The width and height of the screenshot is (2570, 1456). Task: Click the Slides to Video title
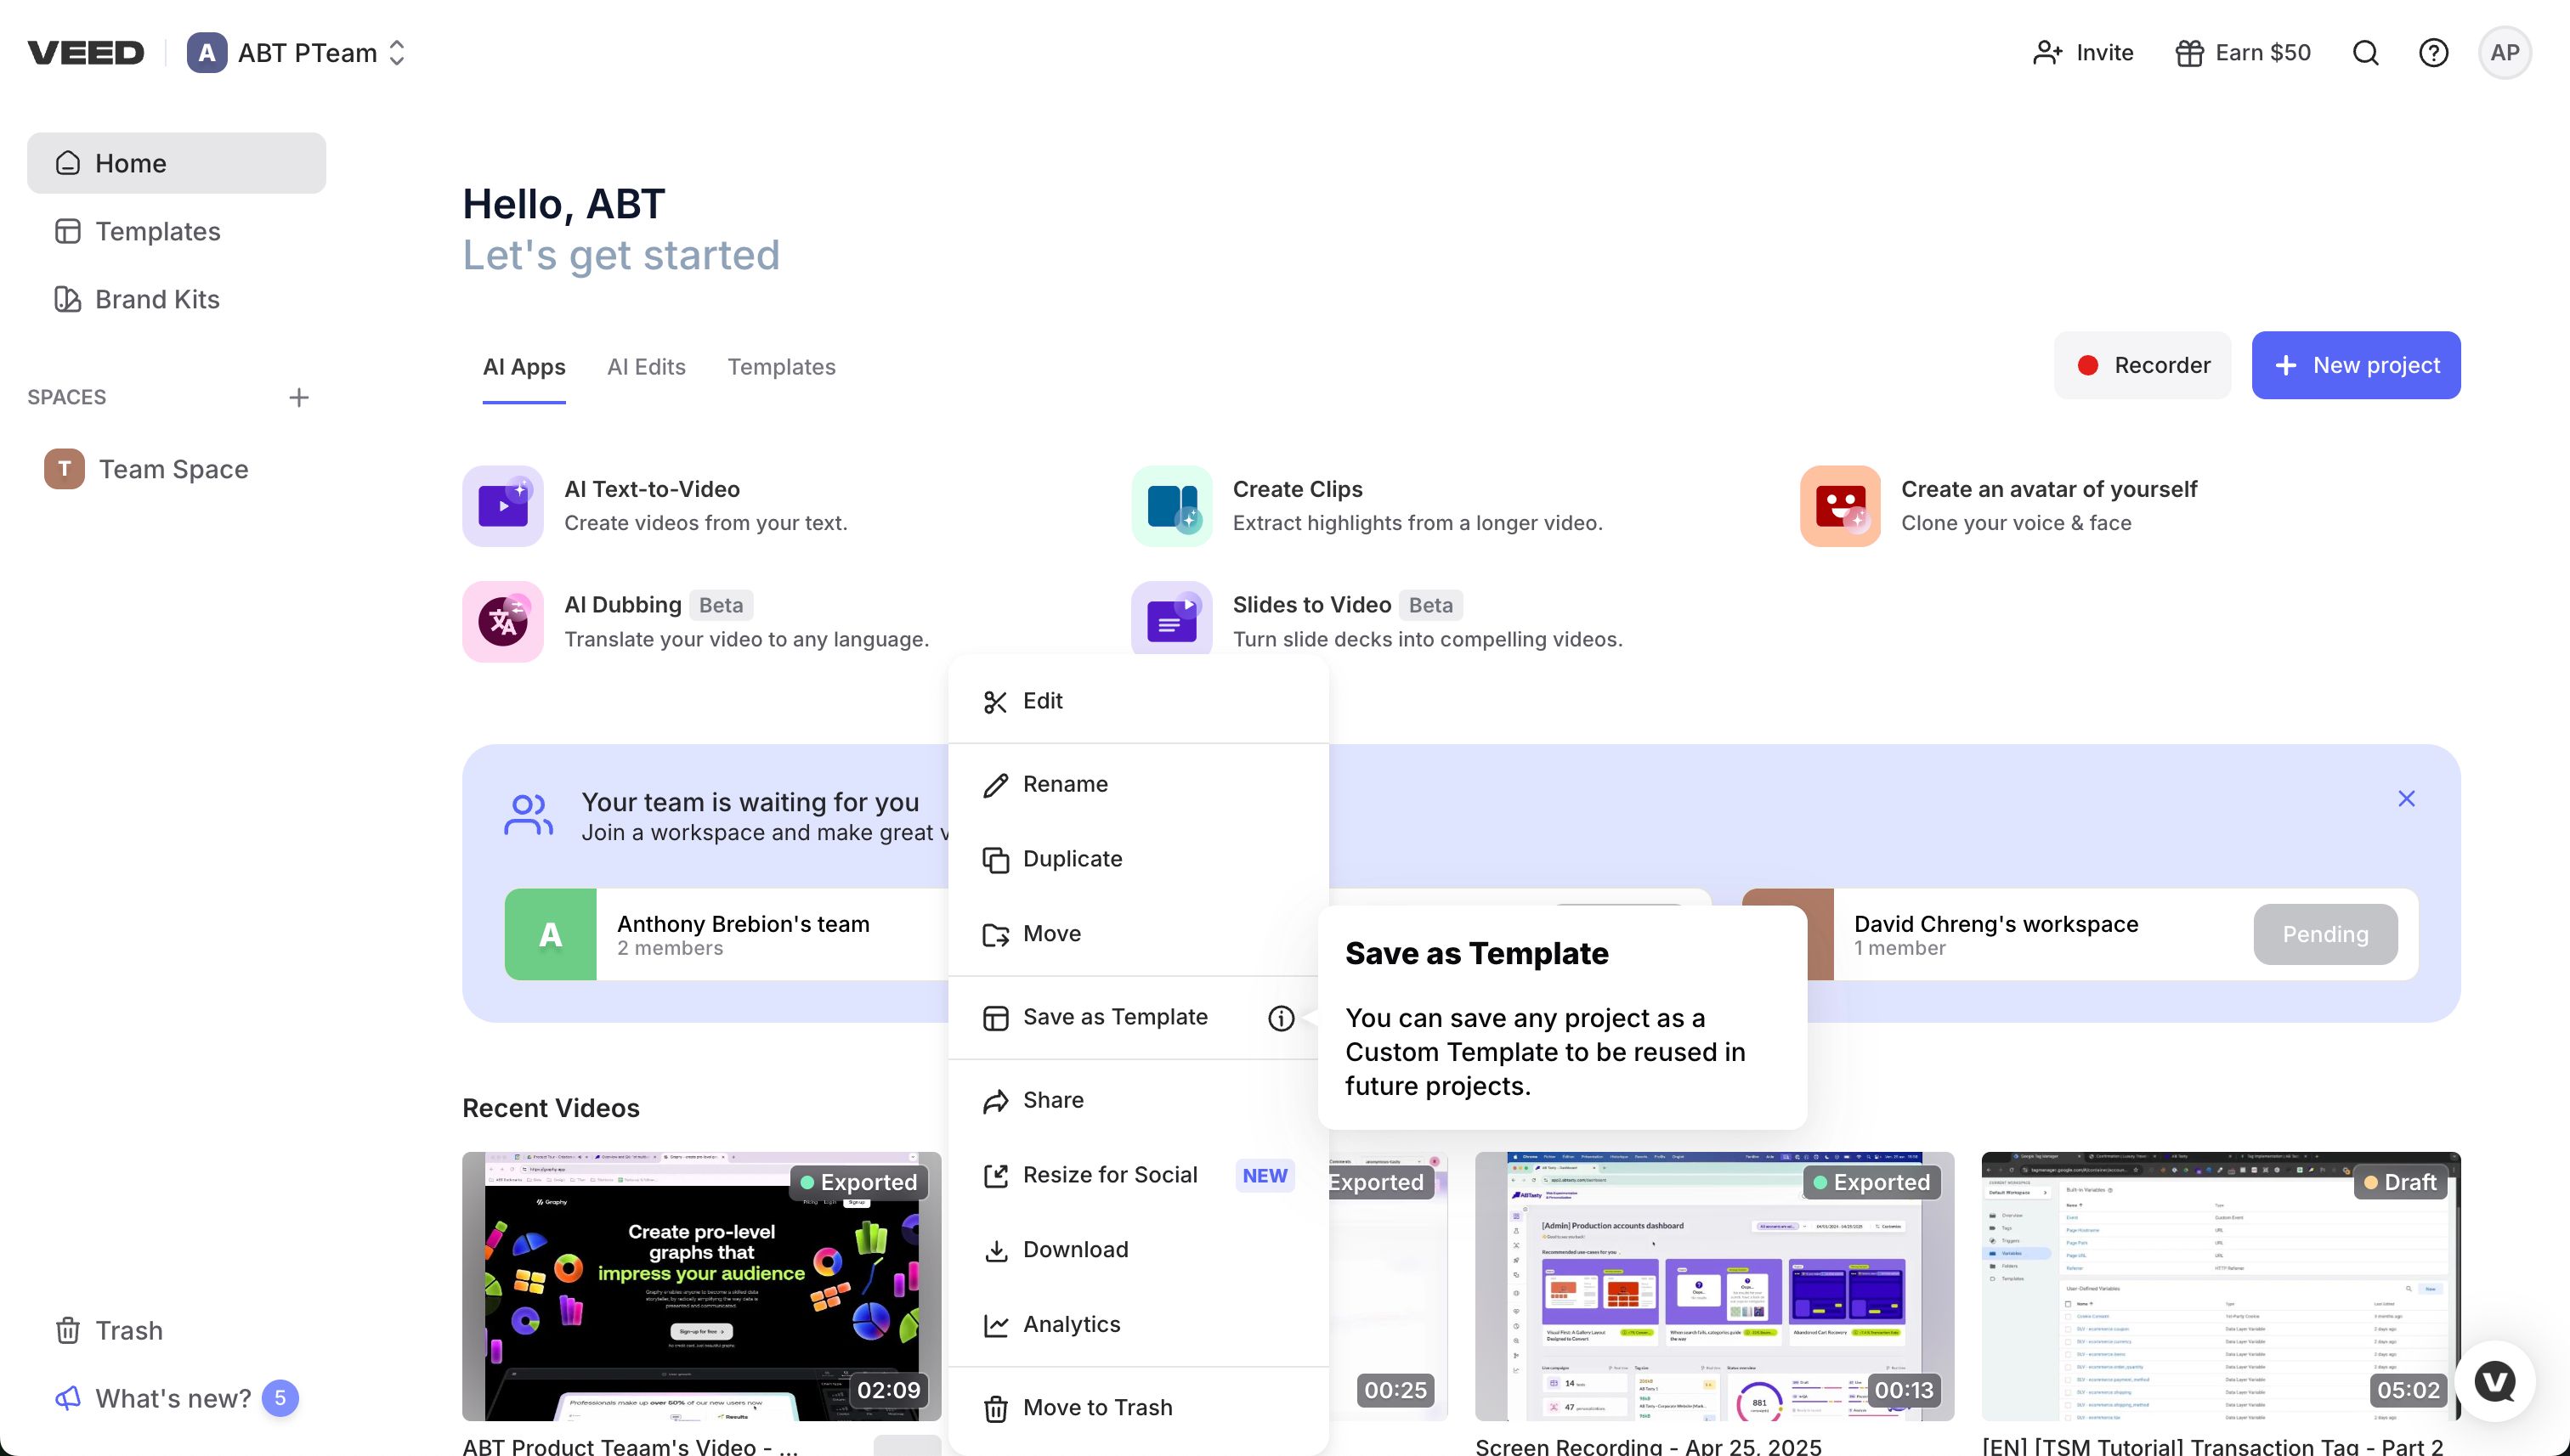pos(1311,605)
